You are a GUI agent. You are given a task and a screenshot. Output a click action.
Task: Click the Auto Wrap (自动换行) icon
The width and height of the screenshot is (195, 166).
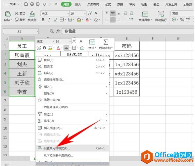tap(161, 14)
